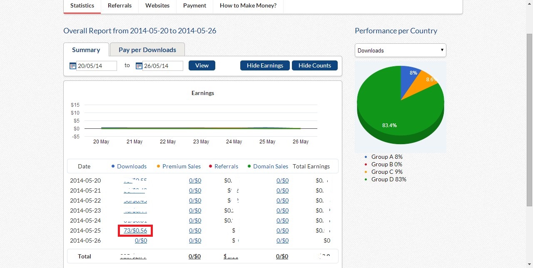
Task: Click the start date field 20/05/14
Action: coord(96,66)
